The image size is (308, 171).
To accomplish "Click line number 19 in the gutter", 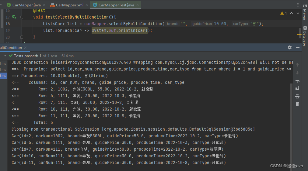I will pyautogui.click(x=8, y=31).
